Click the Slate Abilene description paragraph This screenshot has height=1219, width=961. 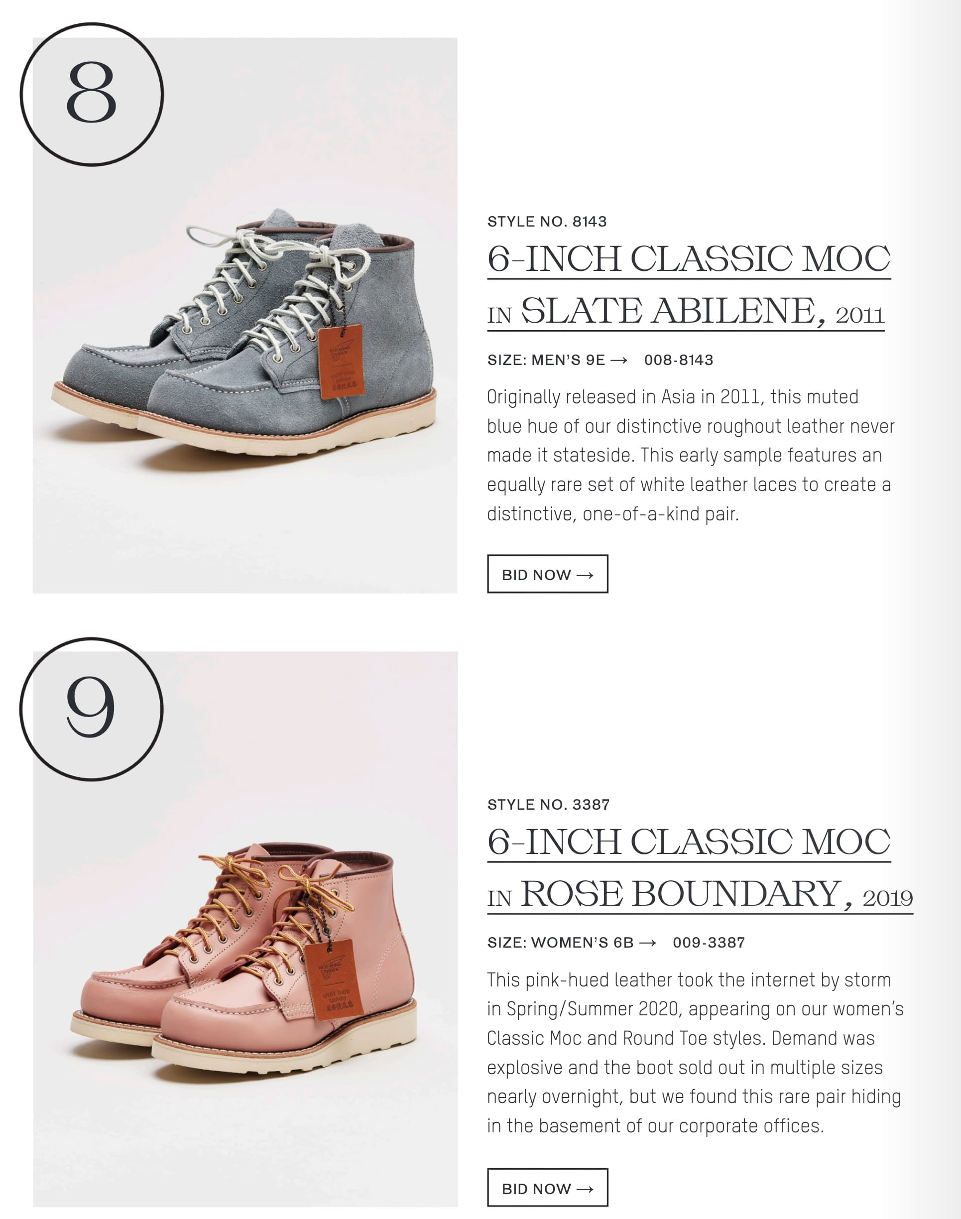pos(690,455)
